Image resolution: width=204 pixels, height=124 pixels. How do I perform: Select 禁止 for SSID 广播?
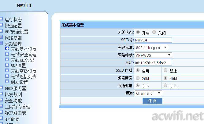pos(165,70)
